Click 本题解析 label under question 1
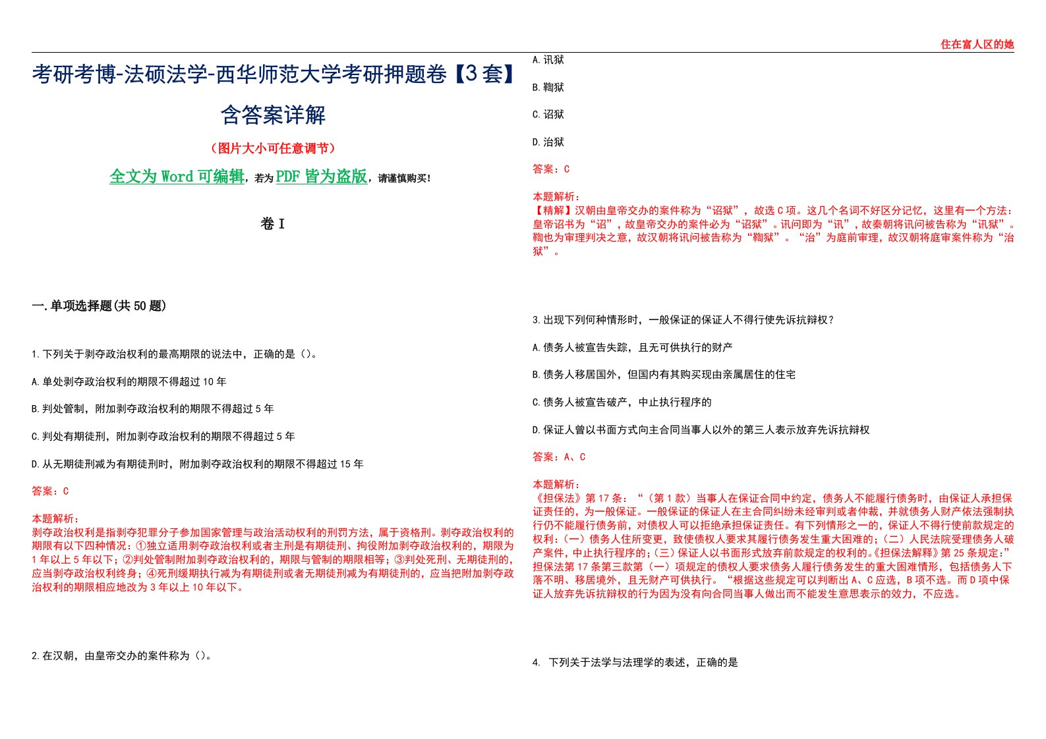The width and height of the screenshot is (1046, 739). click(55, 519)
